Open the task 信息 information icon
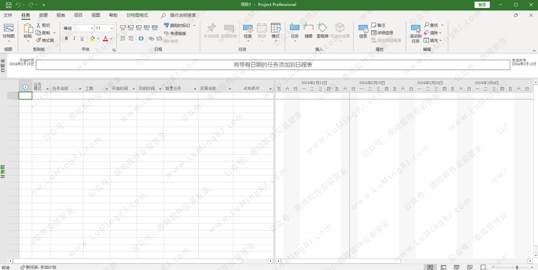Image resolution: width=538 pixels, height=270 pixels. coord(363,30)
